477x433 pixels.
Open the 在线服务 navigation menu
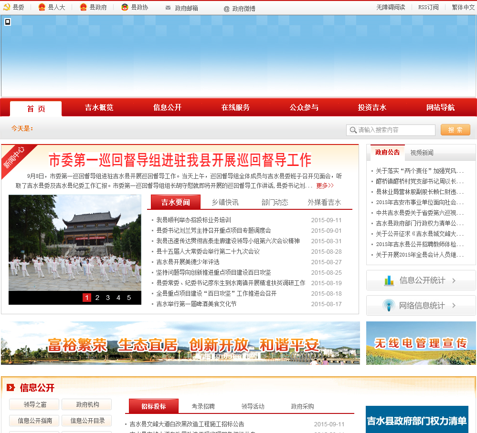click(235, 107)
